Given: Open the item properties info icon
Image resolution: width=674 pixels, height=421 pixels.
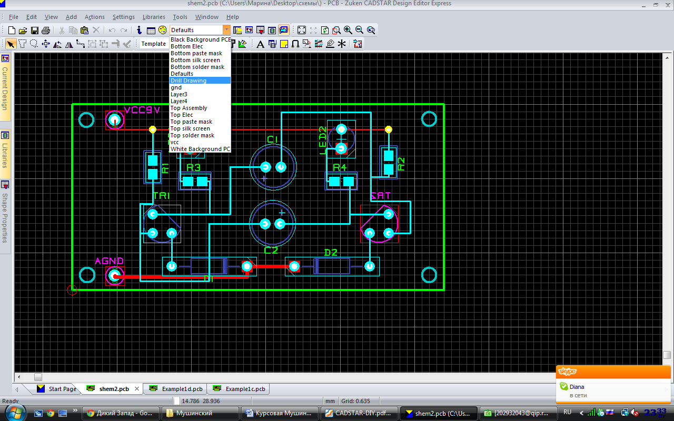Looking at the screenshot, I should pos(139,30).
